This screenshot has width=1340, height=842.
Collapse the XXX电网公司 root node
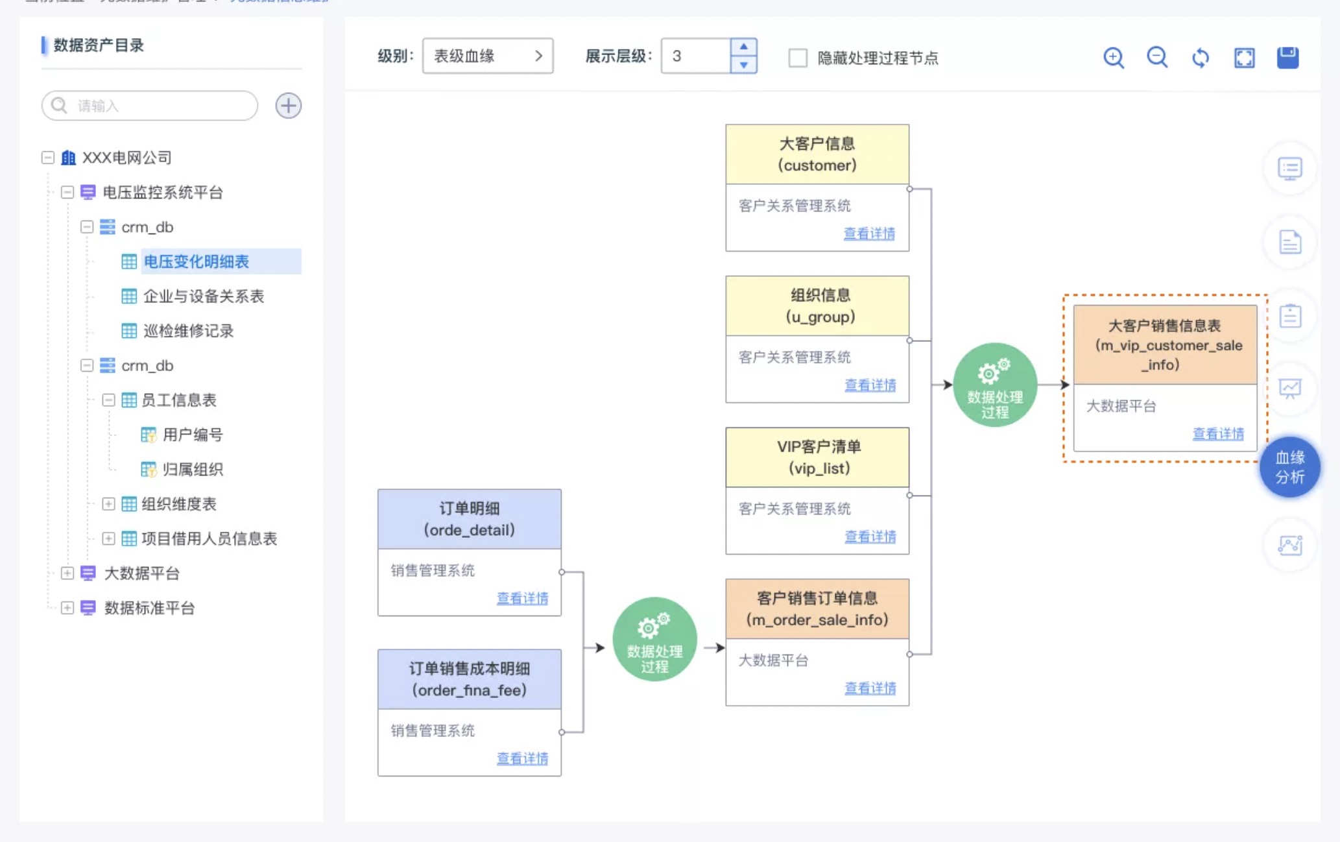[47, 158]
